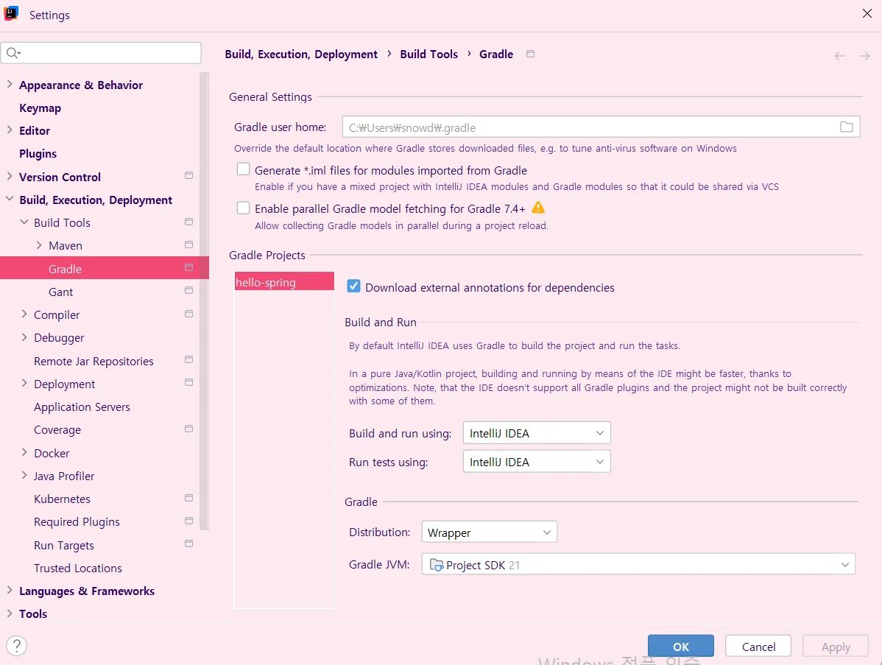Open the Distribution Wrapper dropdown

point(490,532)
